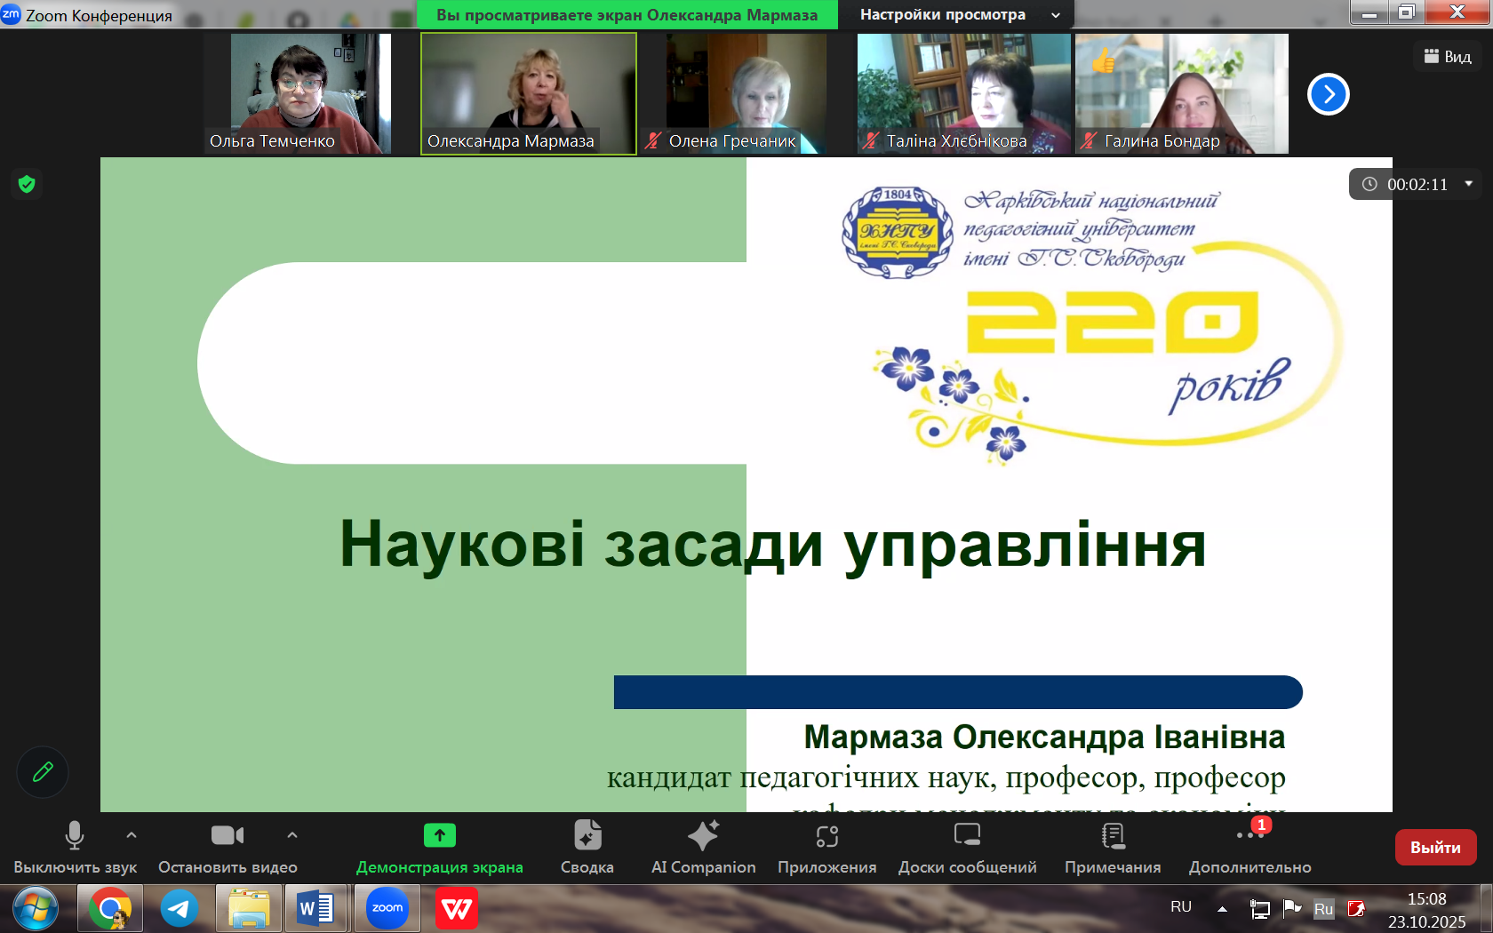Start Демонстрация экрана screen share
This screenshot has width=1493, height=933.
(x=439, y=847)
